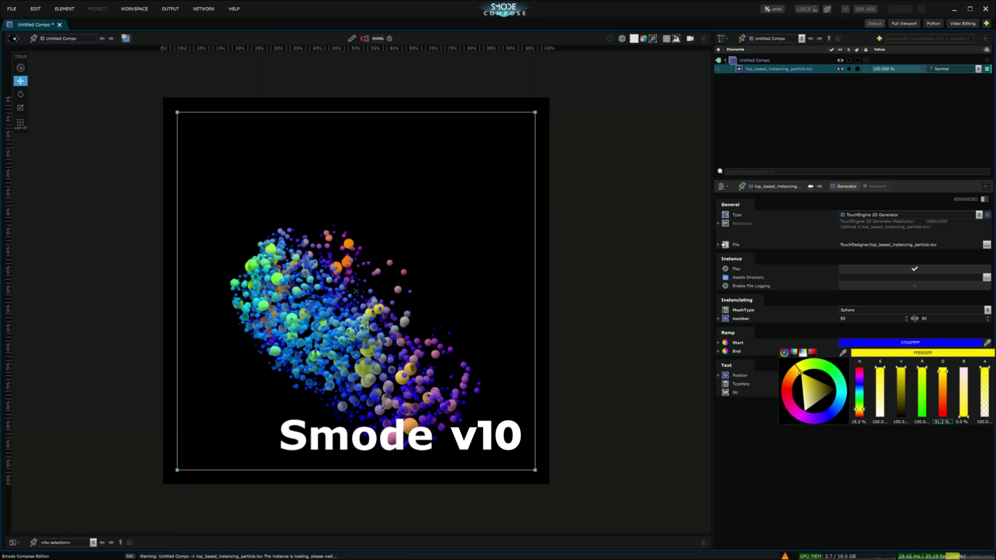Viewport: 996px width, 560px height.
Task: Toggle the ADVANCED switch in parameters panel
Action: click(x=984, y=199)
